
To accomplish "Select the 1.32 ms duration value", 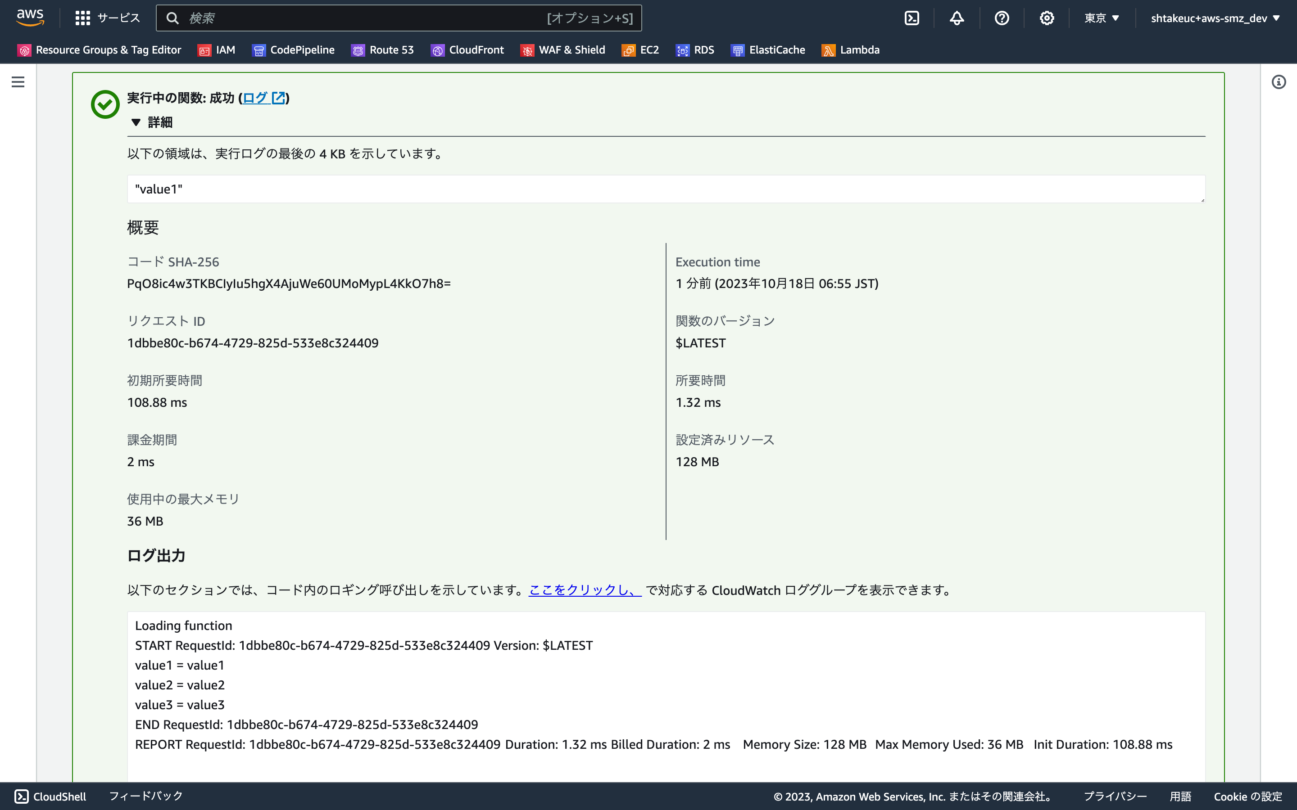I will [x=698, y=403].
